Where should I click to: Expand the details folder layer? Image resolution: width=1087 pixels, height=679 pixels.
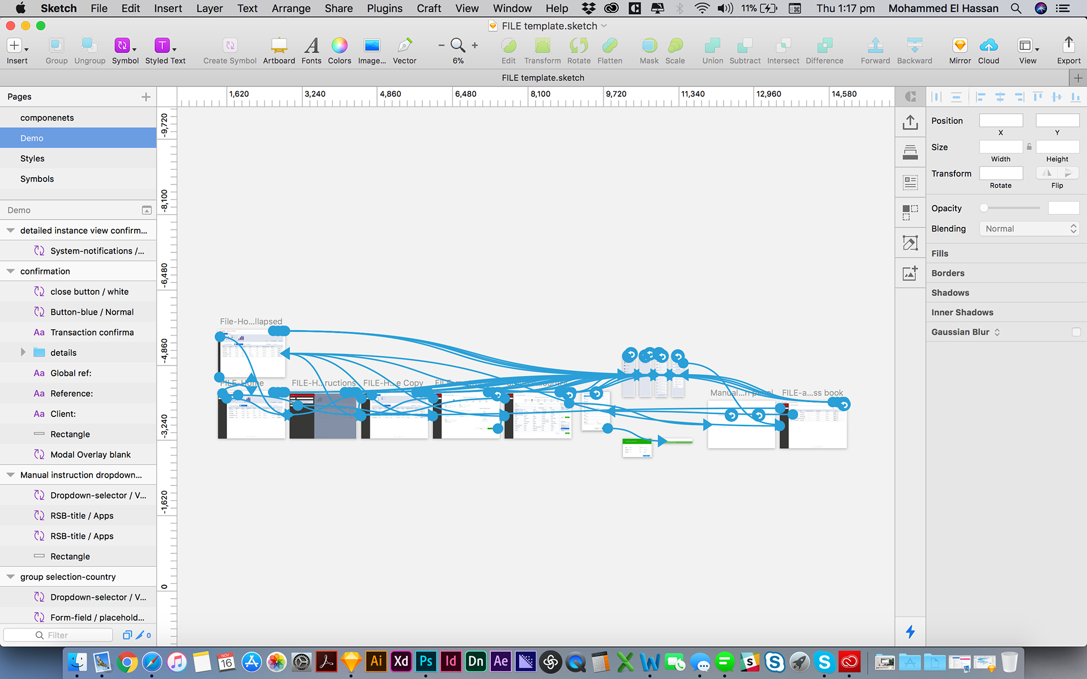click(23, 353)
